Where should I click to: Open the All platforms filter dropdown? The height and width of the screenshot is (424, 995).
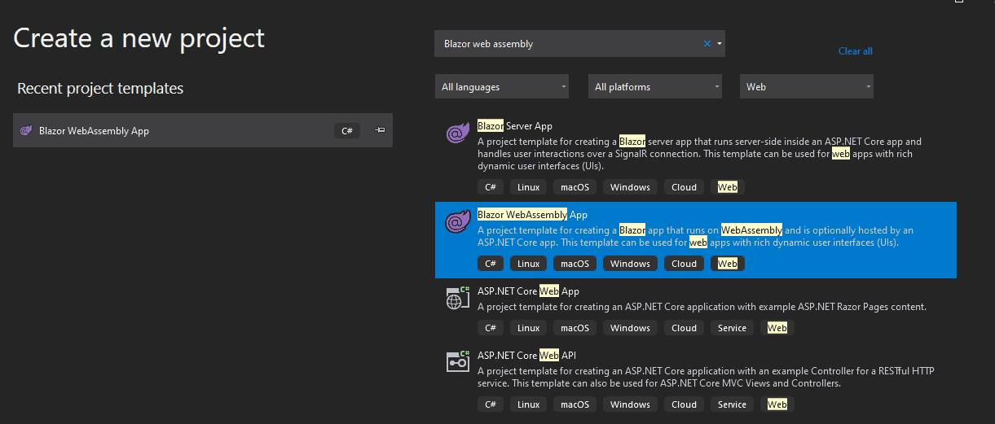click(x=655, y=87)
